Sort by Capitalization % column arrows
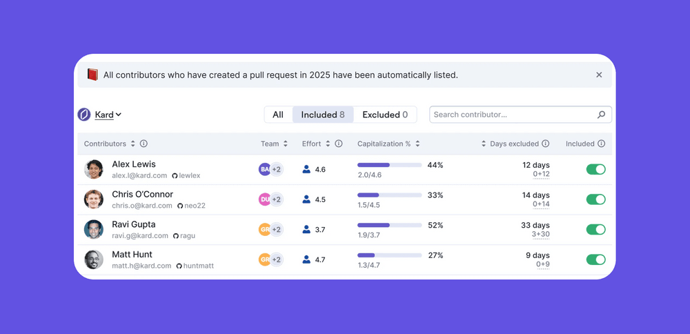The width and height of the screenshot is (690, 334). pyautogui.click(x=417, y=144)
